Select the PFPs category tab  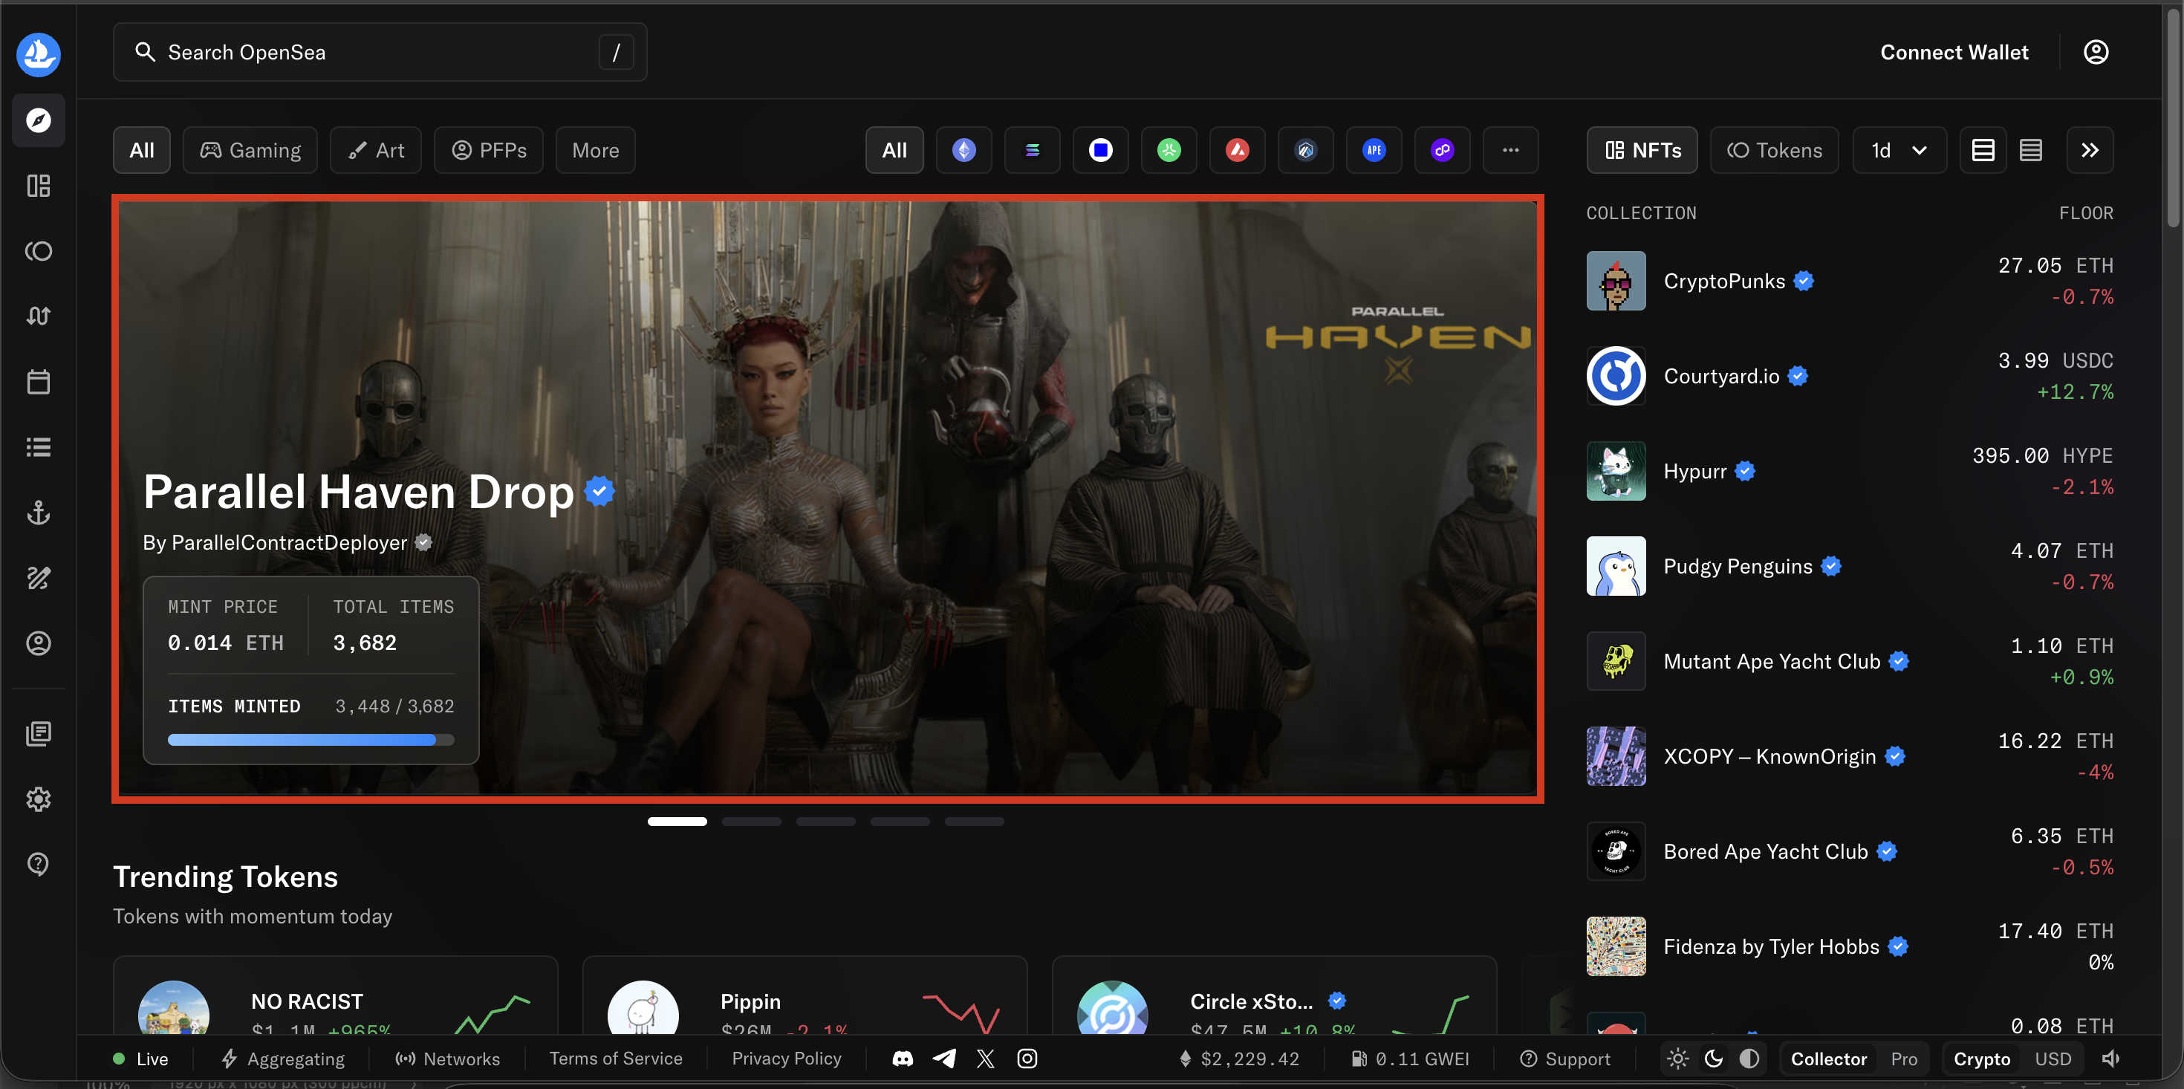(488, 150)
